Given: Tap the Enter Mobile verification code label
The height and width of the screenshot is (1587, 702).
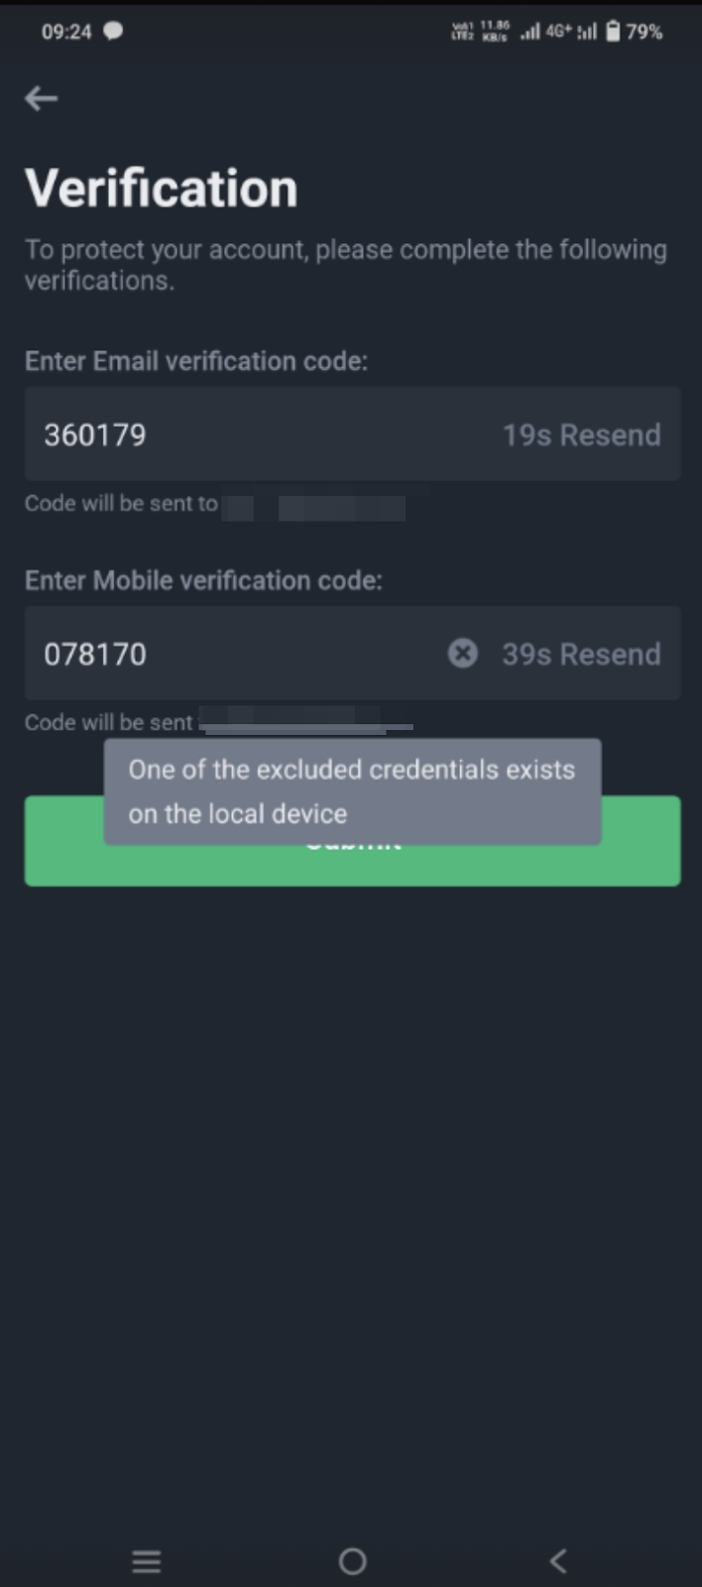Looking at the screenshot, I should [203, 580].
